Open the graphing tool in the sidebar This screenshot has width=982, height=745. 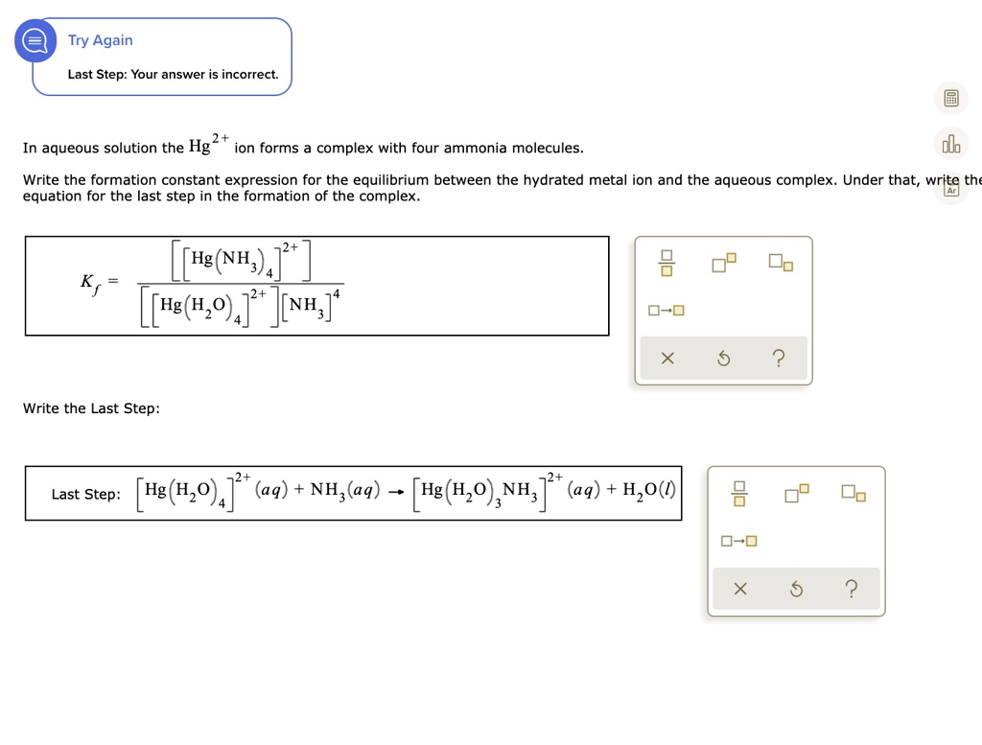click(950, 143)
